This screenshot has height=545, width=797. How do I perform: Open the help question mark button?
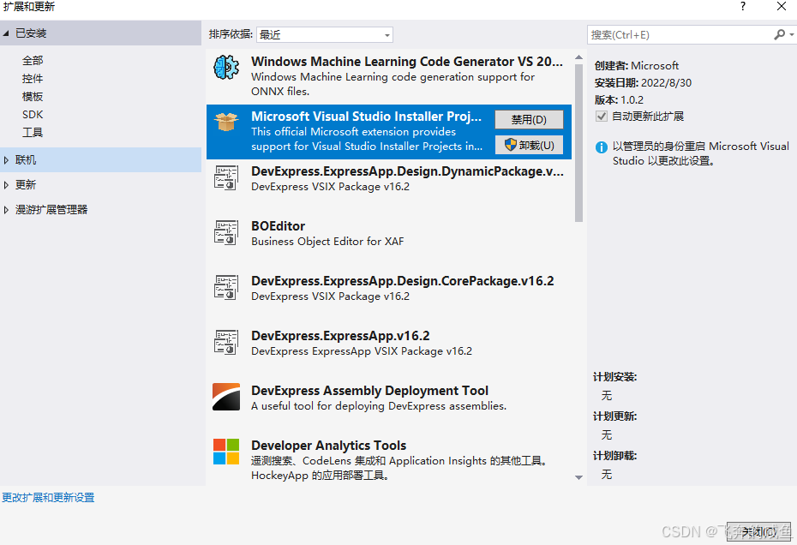click(743, 7)
